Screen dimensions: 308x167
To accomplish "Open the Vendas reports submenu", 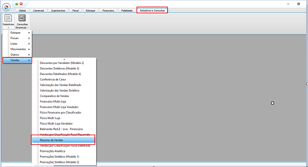I will click(x=17, y=60).
